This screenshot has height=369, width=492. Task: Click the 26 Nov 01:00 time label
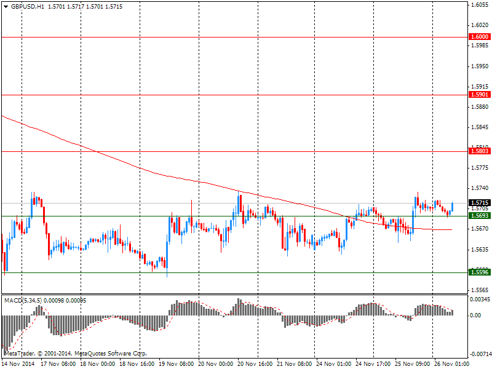pos(452,364)
